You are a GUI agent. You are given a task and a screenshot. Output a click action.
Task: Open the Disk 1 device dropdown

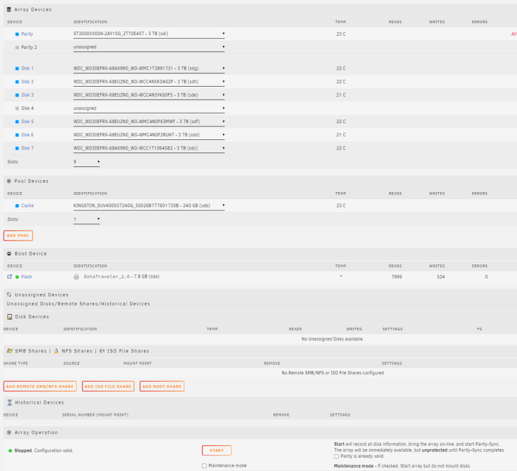coord(149,68)
